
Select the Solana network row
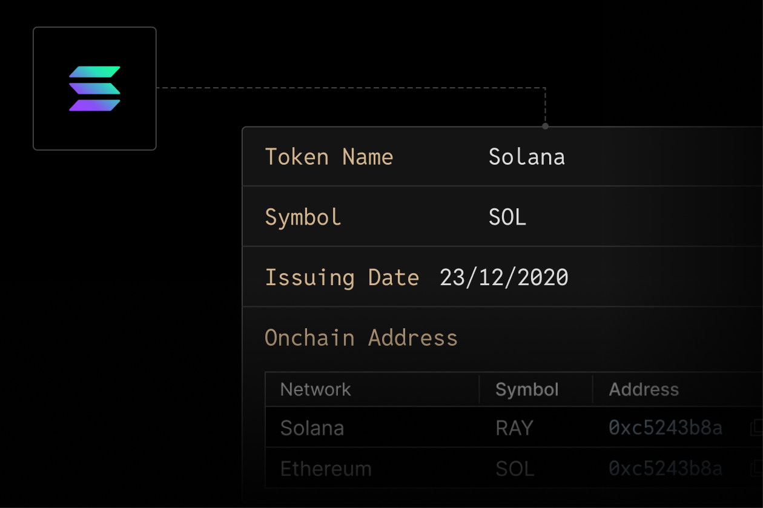[514, 427]
